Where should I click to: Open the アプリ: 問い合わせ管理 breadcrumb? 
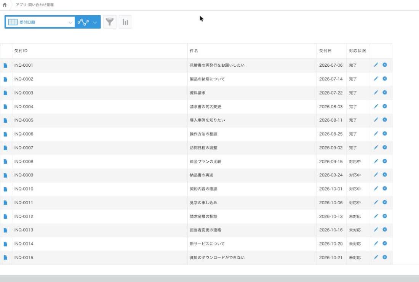coord(35,5)
